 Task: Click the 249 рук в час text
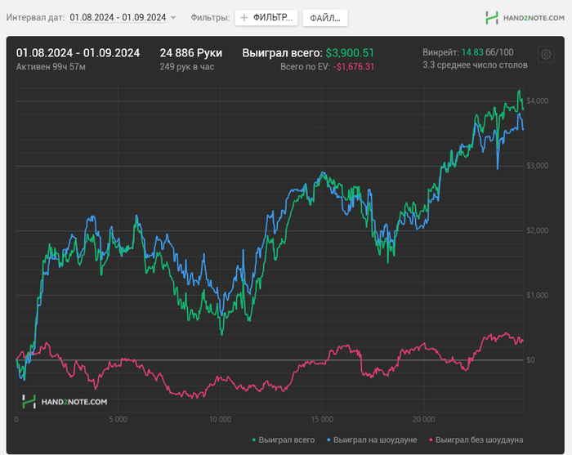click(187, 67)
